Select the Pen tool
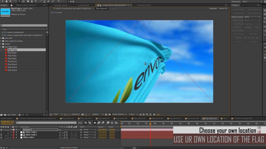 [32, 1]
